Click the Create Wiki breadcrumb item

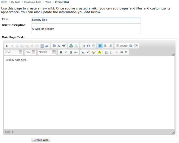[62, 2]
